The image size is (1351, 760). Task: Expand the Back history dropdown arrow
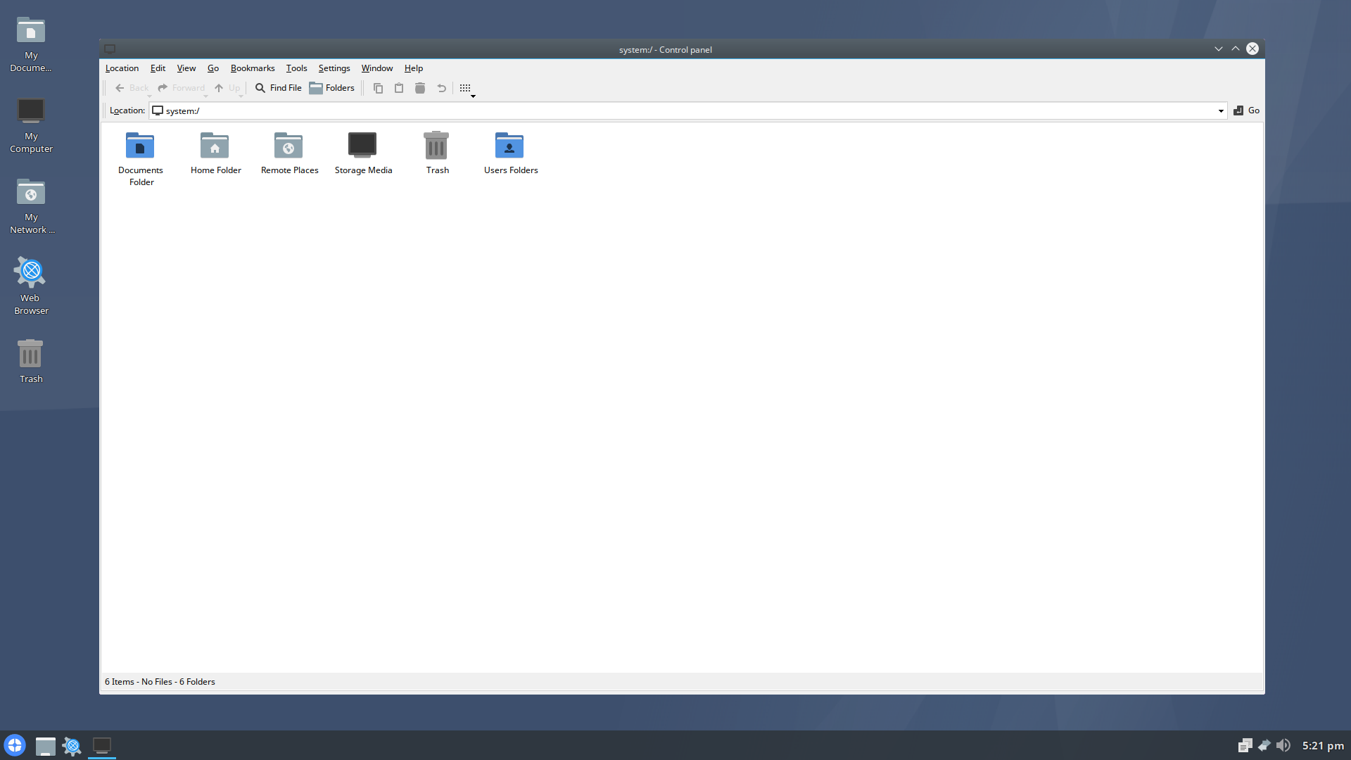[149, 96]
